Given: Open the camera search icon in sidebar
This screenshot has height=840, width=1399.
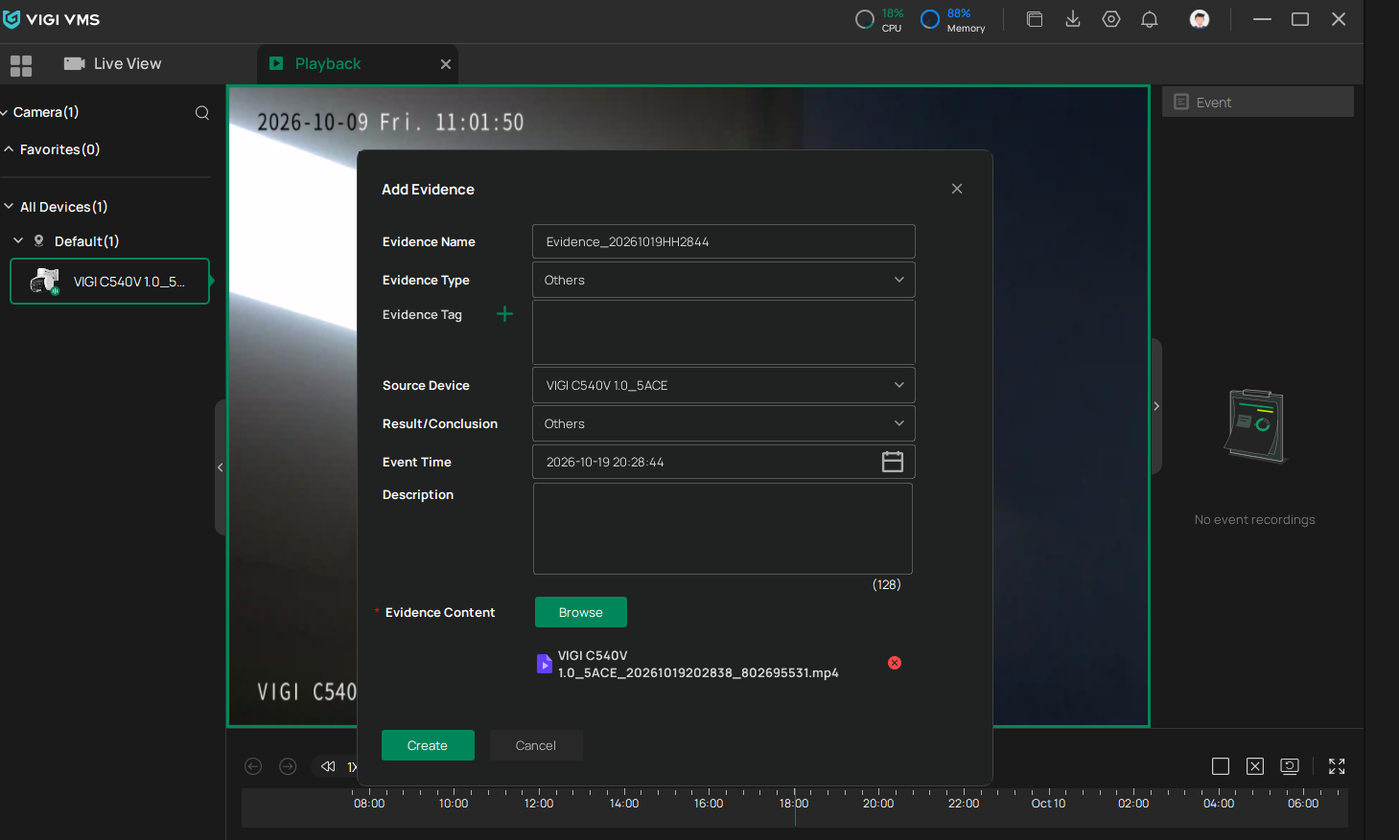Looking at the screenshot, I should tap(202, 112).
